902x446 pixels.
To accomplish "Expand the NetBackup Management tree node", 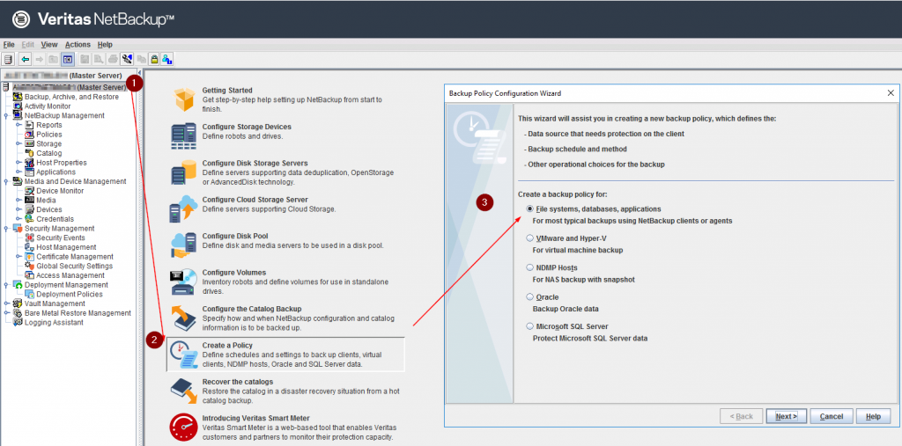I will (6, 115).
